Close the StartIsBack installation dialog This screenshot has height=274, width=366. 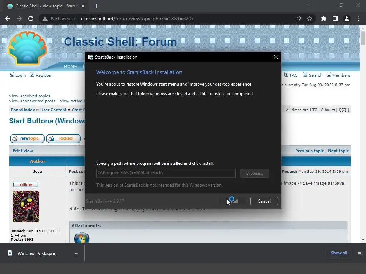276,57
